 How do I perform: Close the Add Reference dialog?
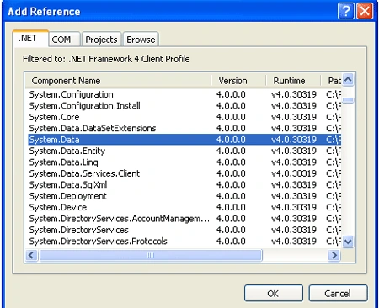[365, 11]
